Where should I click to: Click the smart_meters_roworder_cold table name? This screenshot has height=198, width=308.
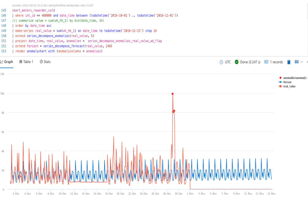pyautogui.click(x=33, y=10)
